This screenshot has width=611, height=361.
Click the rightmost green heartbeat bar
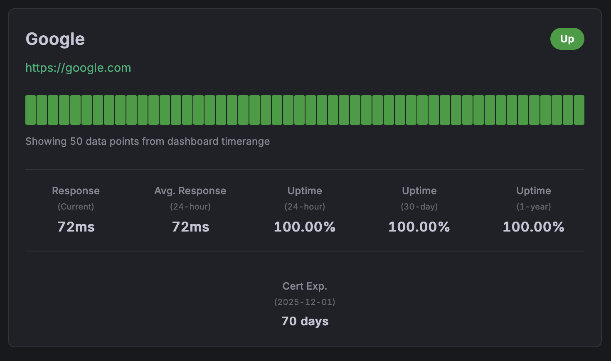(x=579, y=110)
